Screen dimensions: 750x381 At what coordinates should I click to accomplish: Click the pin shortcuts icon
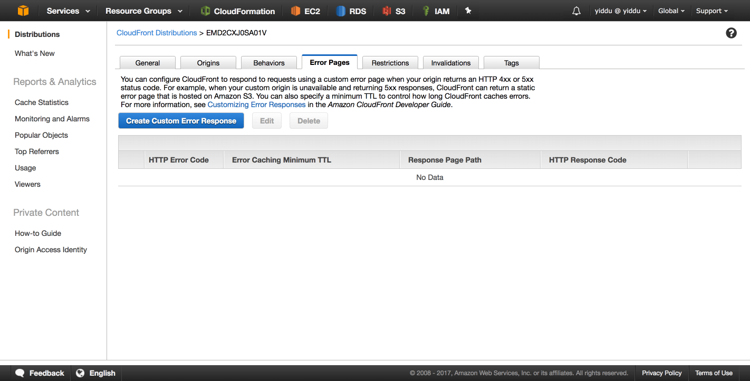468,11
